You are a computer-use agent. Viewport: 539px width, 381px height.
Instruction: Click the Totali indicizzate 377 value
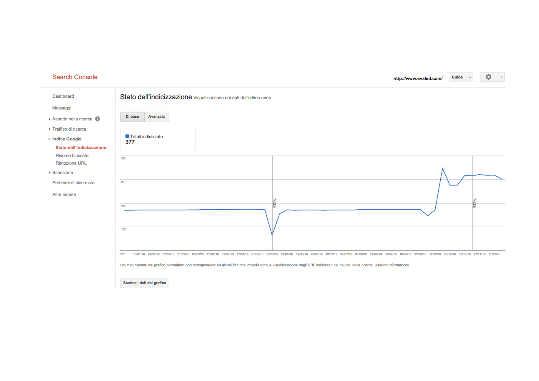click(x=130, y=142)
